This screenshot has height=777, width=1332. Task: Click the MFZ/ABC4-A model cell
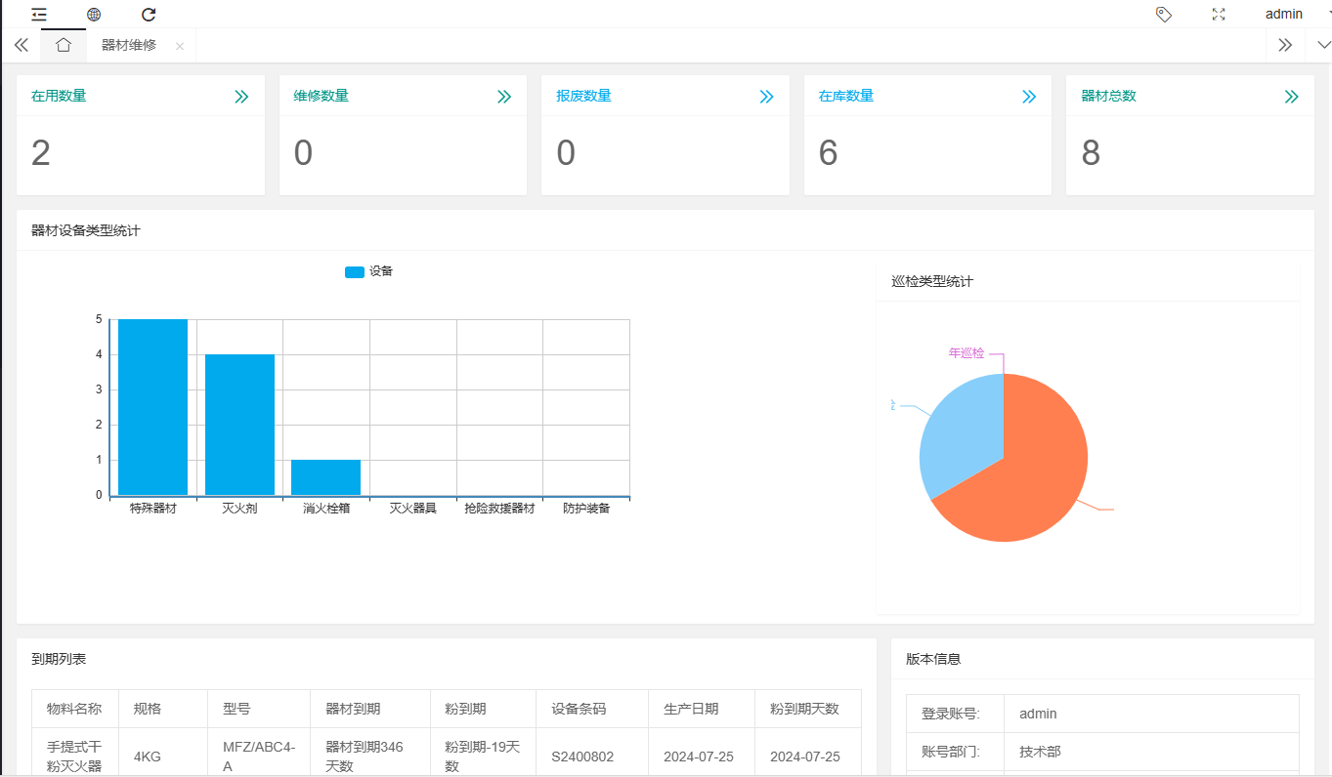[x=259, y=757]
